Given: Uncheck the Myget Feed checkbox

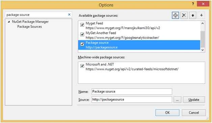Looking at the screenshot, I should tap(82, 25).
